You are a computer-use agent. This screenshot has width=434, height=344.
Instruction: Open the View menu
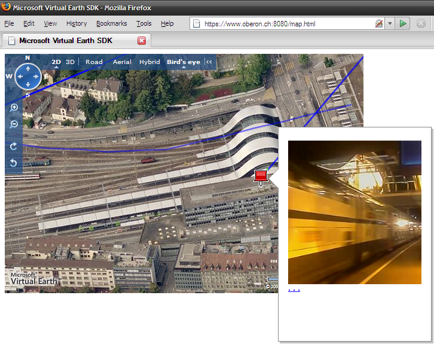pos(50,23)
